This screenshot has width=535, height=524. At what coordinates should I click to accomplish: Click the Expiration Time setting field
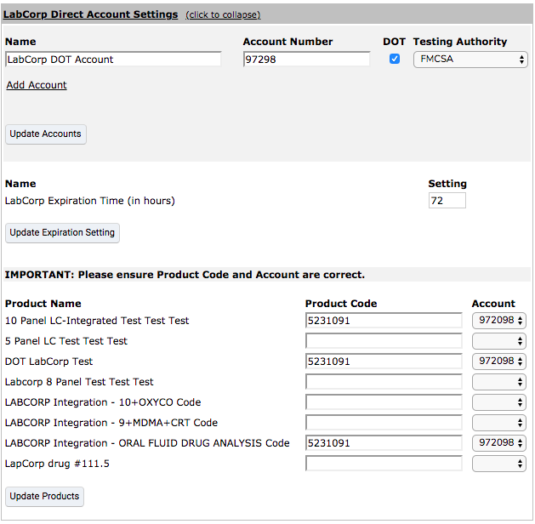click(x=447, y=200)
